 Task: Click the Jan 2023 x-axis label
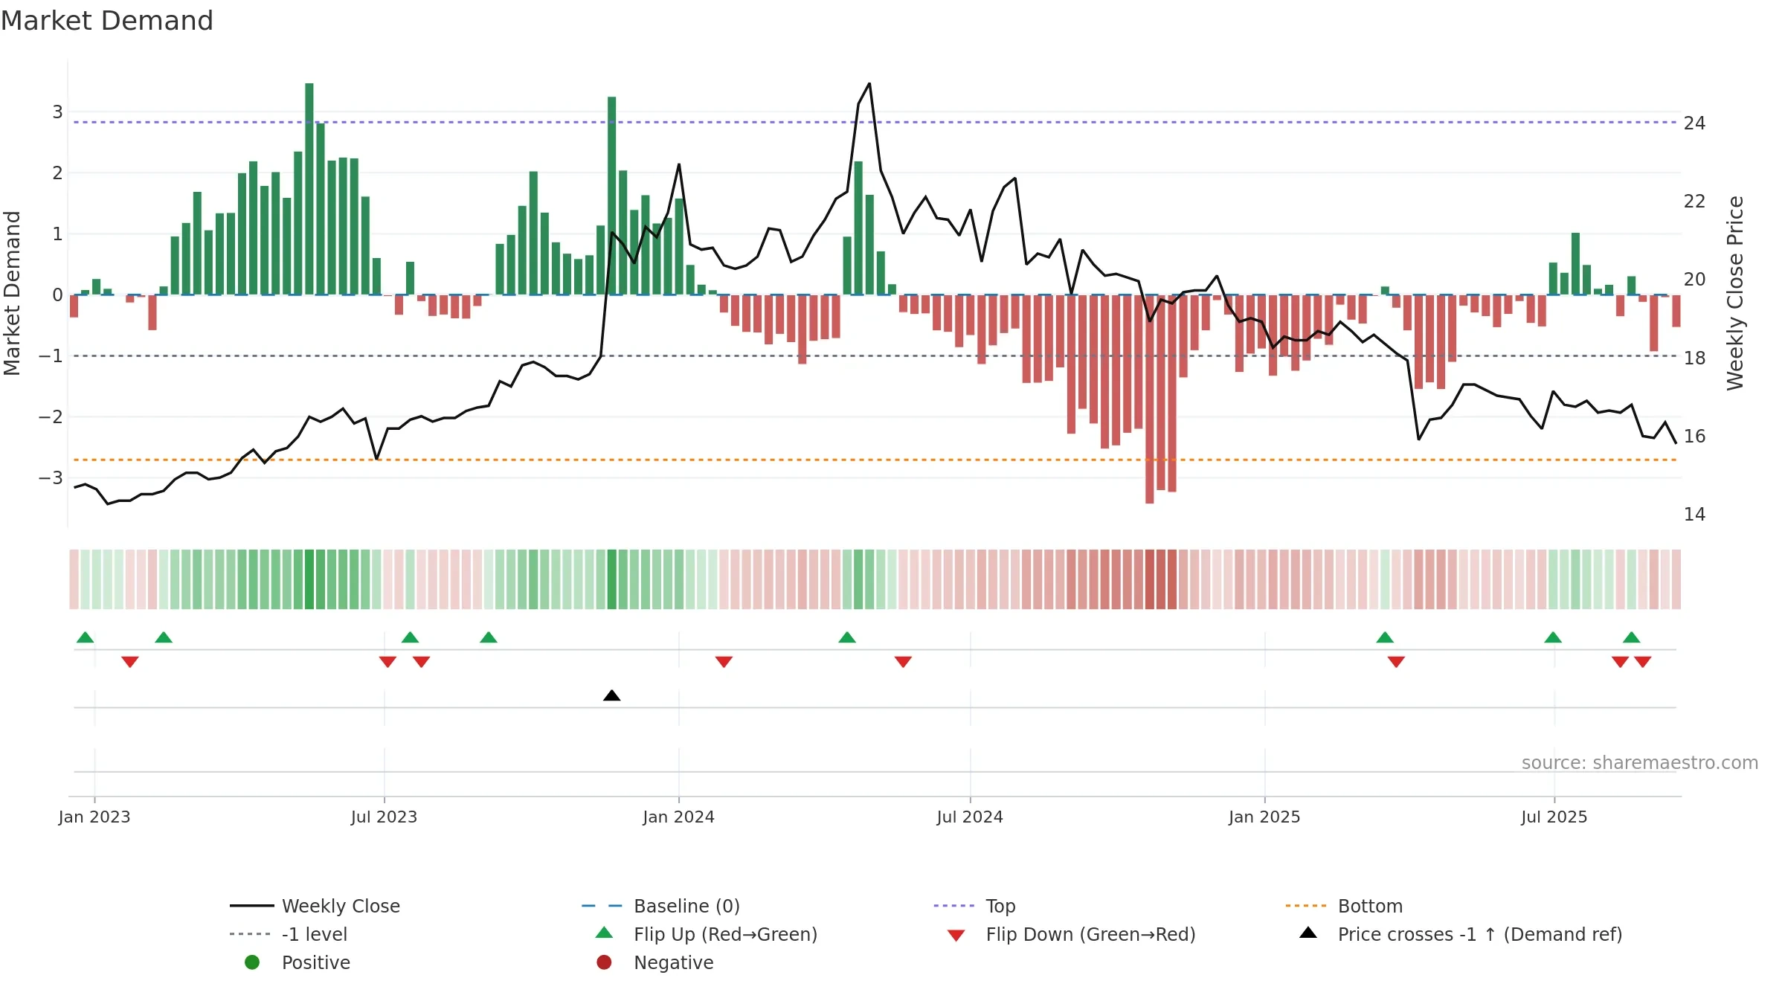[94, 817]
